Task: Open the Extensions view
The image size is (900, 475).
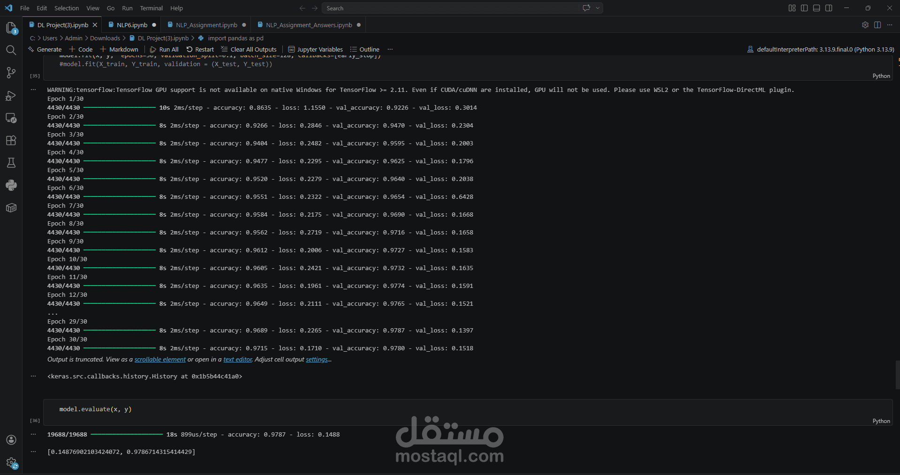Action: click(x=11, y=140)
